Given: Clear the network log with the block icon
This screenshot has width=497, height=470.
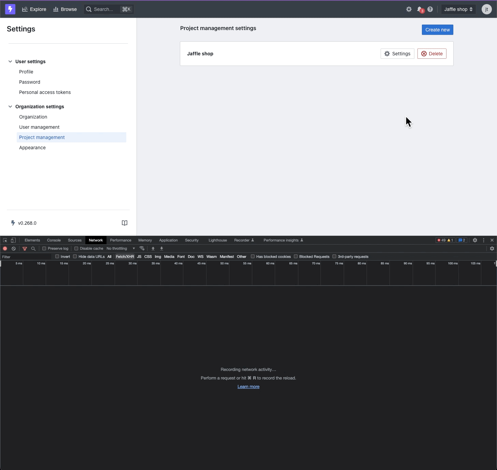Looking at the screenshot, I should (x=13, y=248).
